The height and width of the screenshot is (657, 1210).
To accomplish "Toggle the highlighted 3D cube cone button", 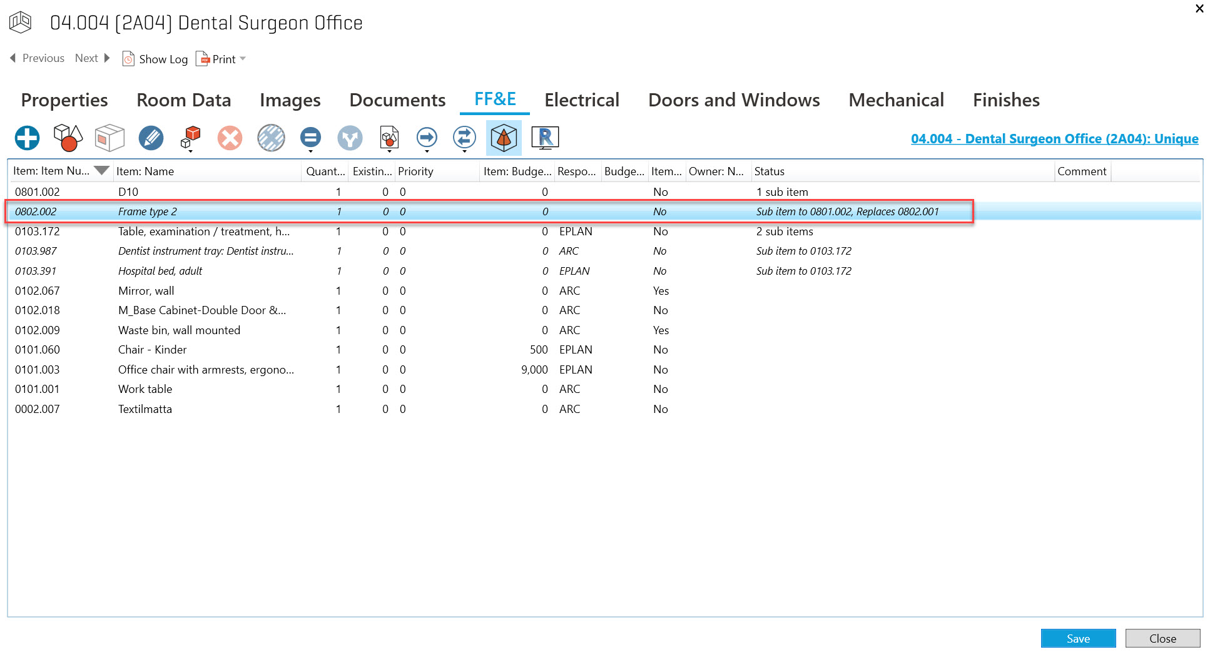I will 504,138.
